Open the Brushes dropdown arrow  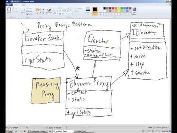click(49, 14)
